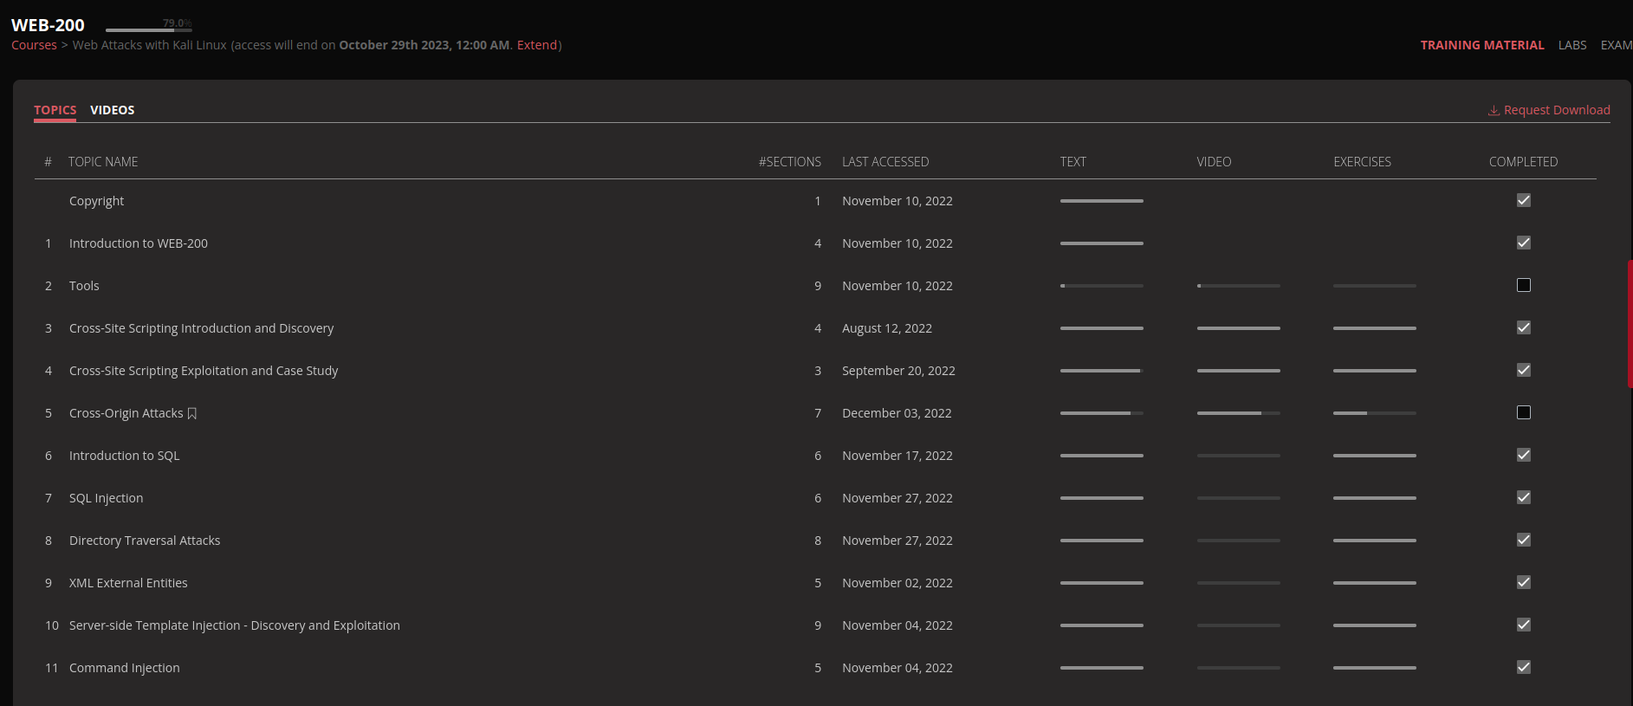Open the TRAINING MATERIAL section
This screenshot has height=706, width=1633.
pos(1482,45)
